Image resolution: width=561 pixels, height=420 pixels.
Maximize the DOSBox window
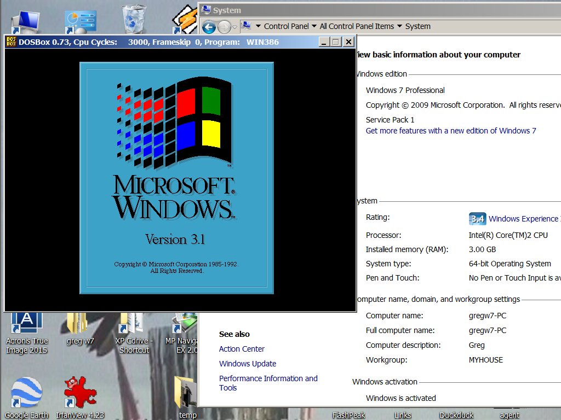tap(336, 42)
